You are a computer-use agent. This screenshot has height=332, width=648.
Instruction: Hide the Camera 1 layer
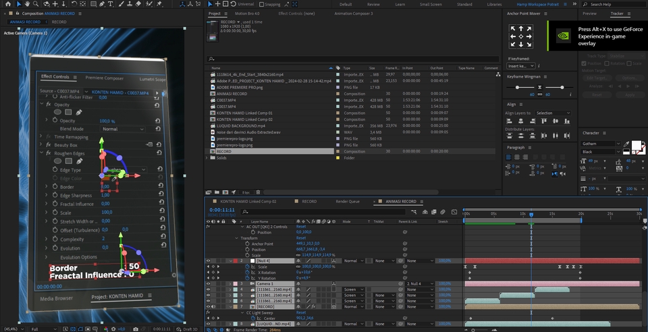pos(208,283)
